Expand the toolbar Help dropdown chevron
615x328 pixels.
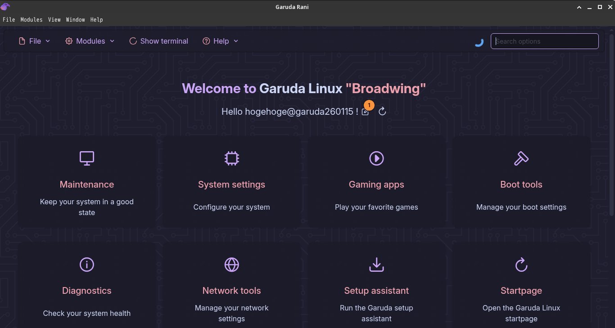pyautogui.click(x=236, y=41)
